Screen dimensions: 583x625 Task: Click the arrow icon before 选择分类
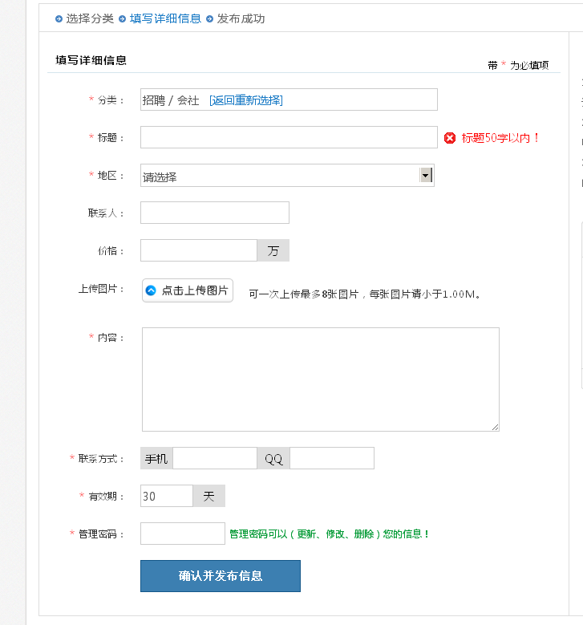pos(59,18)
